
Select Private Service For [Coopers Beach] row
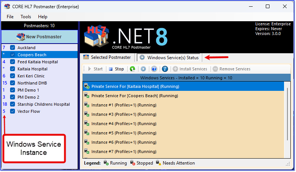coord(183,96)
